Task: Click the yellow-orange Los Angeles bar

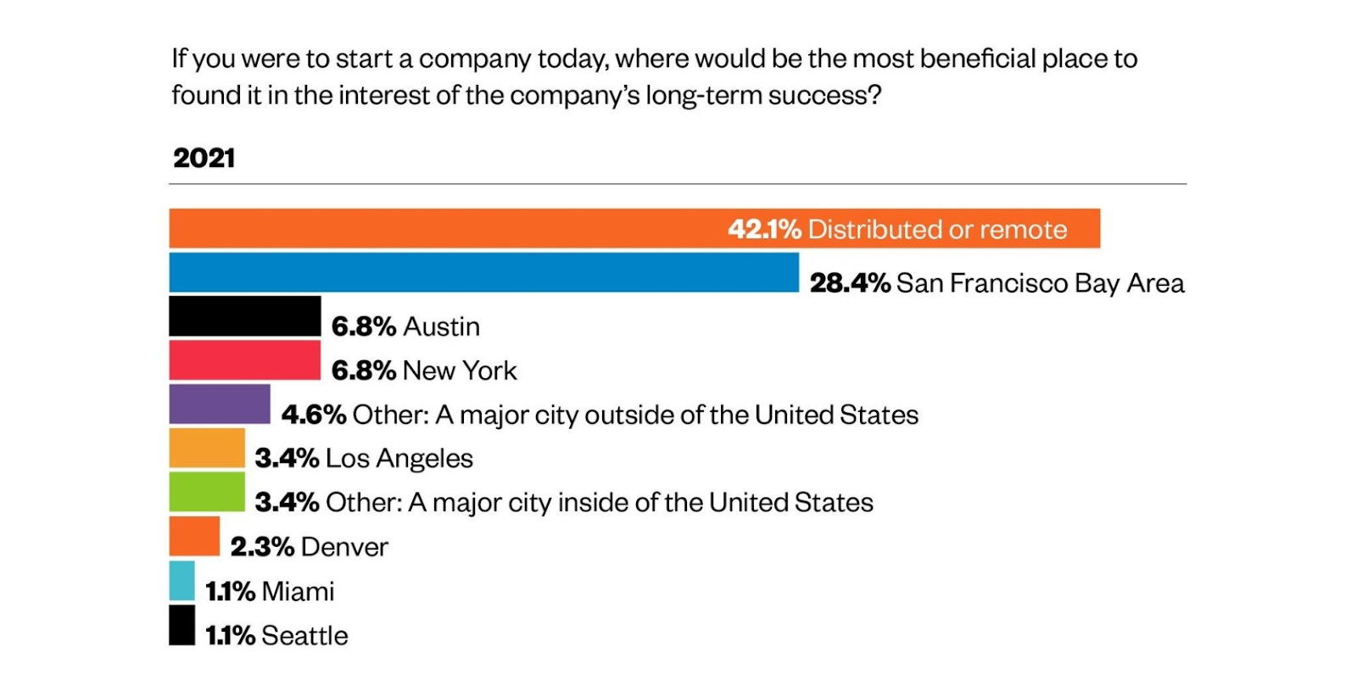Action: (x=207, y=449)
